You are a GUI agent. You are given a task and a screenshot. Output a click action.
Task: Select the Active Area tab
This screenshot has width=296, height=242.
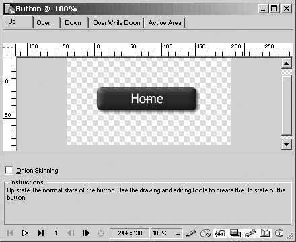click(165, 23)
